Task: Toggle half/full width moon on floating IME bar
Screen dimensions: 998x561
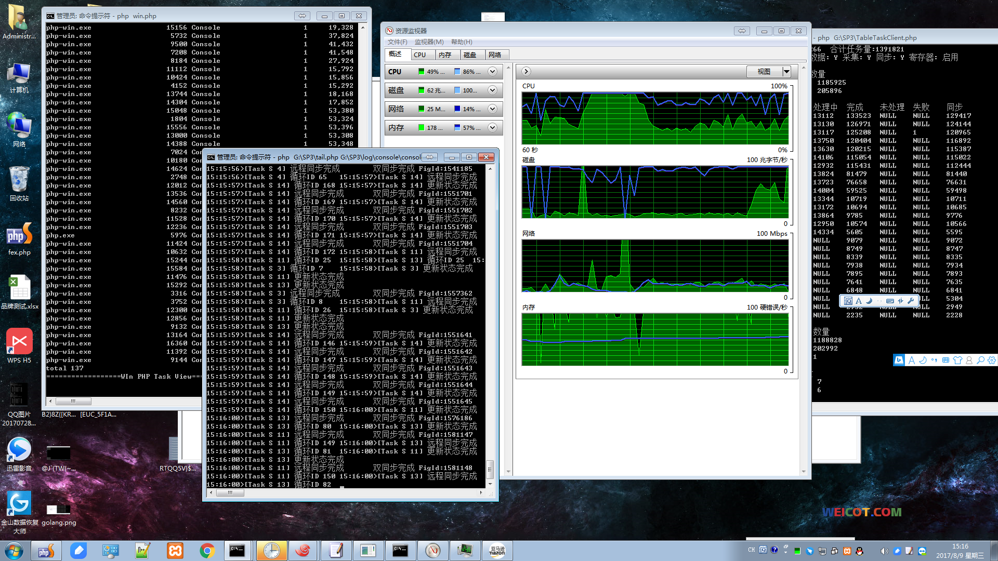Action: click(869, 301)
